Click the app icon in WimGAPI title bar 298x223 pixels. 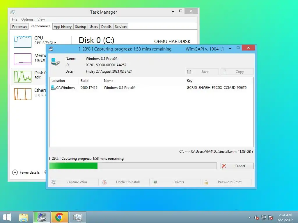[x=51, y=49]
